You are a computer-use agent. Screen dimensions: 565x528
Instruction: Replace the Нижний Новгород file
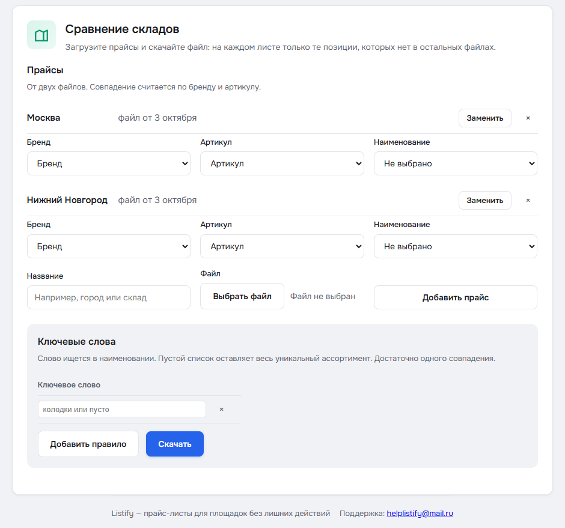point(484,200)
